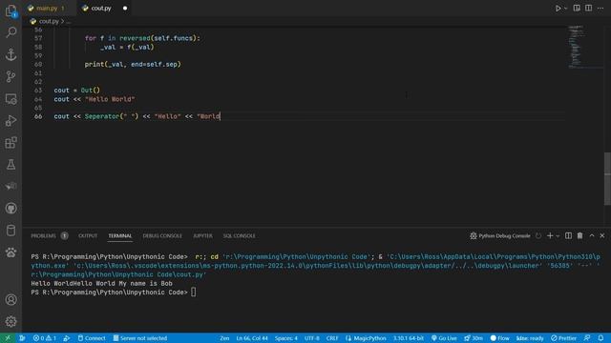This screenshot has height=343, width=611.
Task: Open the Source Control view
Action: (11, 76)
